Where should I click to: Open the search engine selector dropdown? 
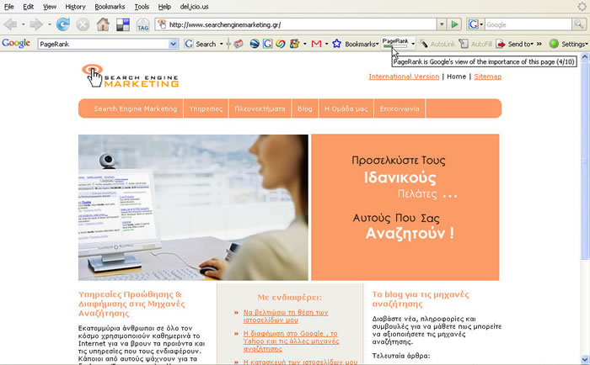coord(481,24)
